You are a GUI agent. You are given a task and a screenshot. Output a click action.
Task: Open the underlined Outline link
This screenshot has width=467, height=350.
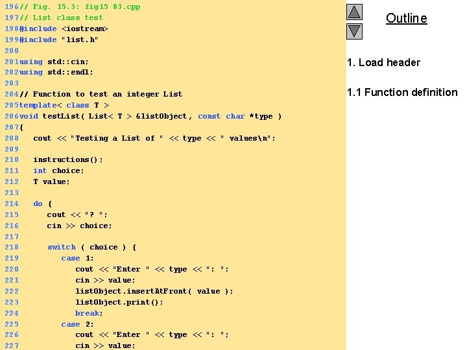pyautogui.click(x=407, y=18)
